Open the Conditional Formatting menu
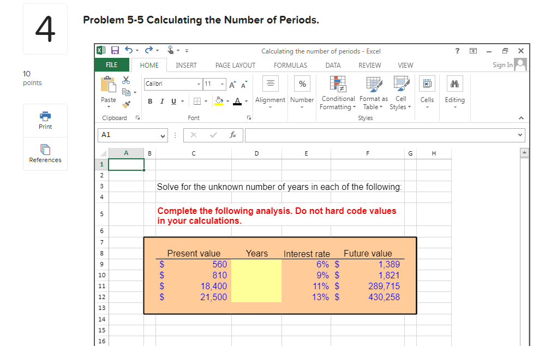The height and width of the screenshot is (346, 533). tap(338, 93)
